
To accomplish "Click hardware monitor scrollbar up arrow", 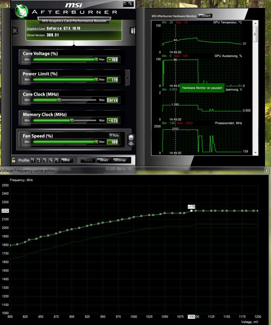I will click(255, 23).
